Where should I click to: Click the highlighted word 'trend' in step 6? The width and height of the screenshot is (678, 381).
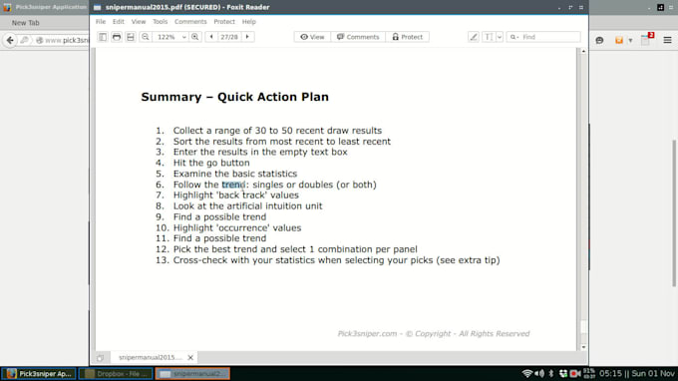coord(233,185)
